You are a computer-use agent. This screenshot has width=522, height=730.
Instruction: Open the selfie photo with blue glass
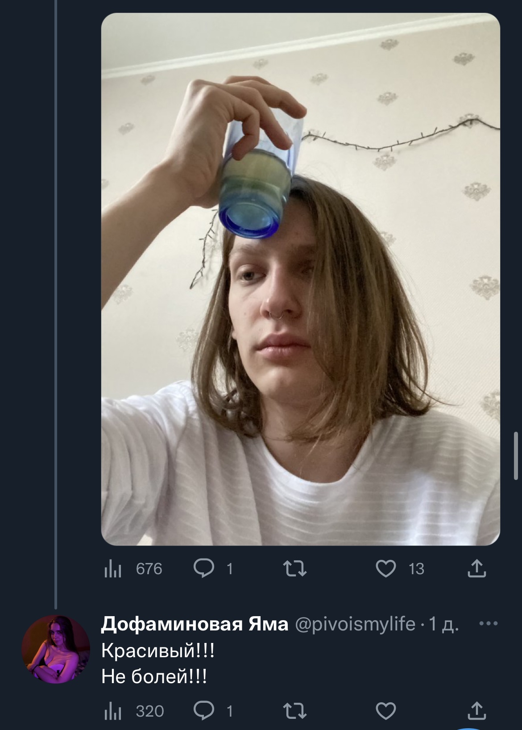tap(300, 279)
